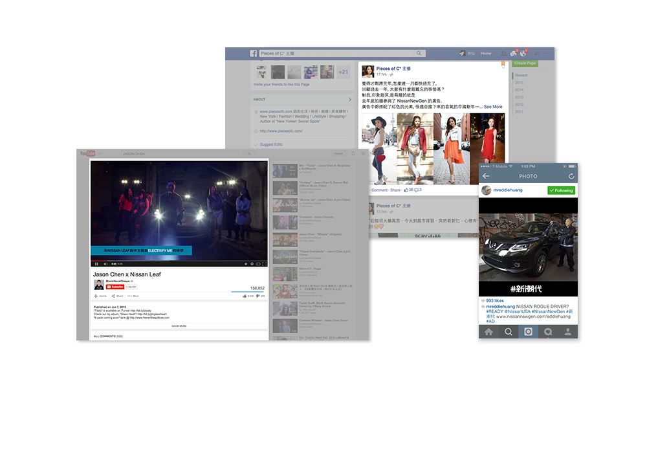
Task: Click the Facebook search magnifier icon
Action: (x=419, y=53)
